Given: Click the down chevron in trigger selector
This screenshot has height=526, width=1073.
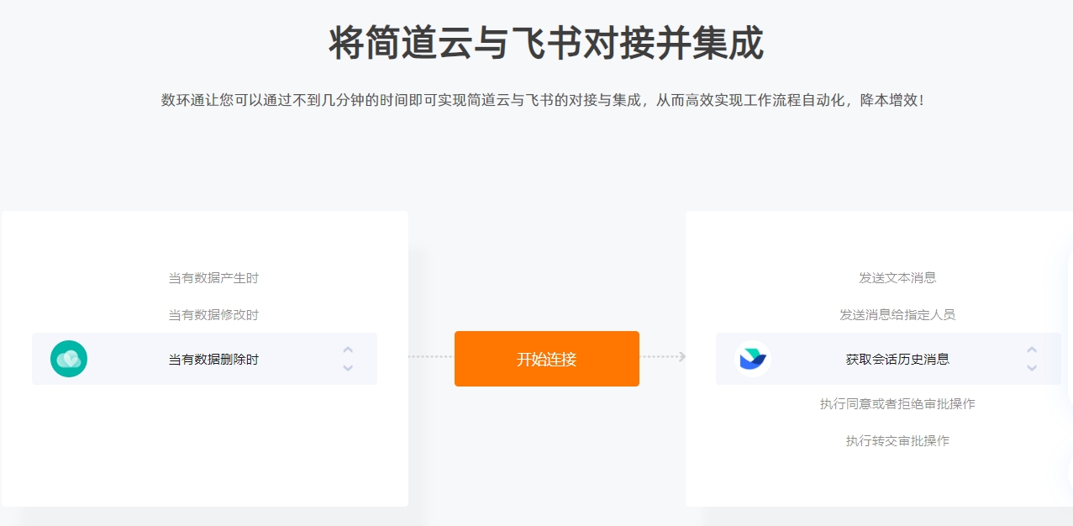Looking at the screenshot, I should pyautogui.click(x=348, y=368).
